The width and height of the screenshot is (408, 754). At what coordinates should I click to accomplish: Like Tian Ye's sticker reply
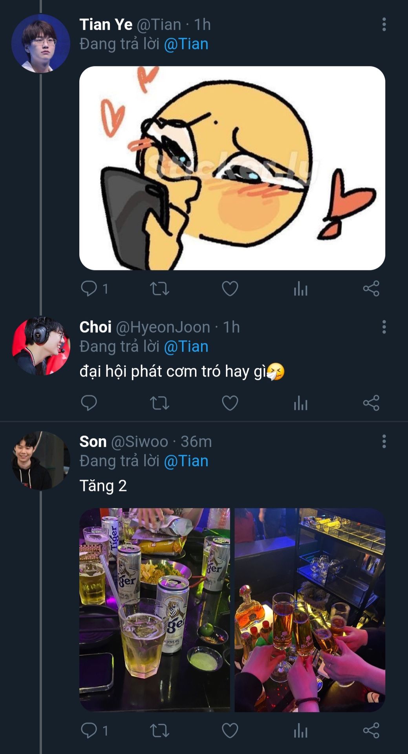[230, 289]
